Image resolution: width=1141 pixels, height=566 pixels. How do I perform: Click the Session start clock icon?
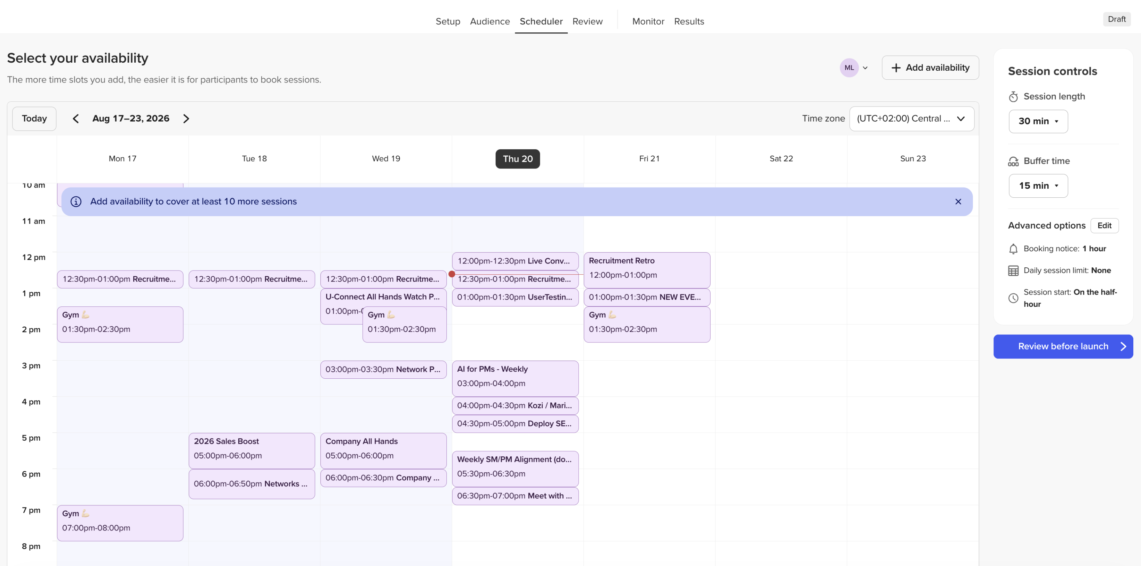1013,298
